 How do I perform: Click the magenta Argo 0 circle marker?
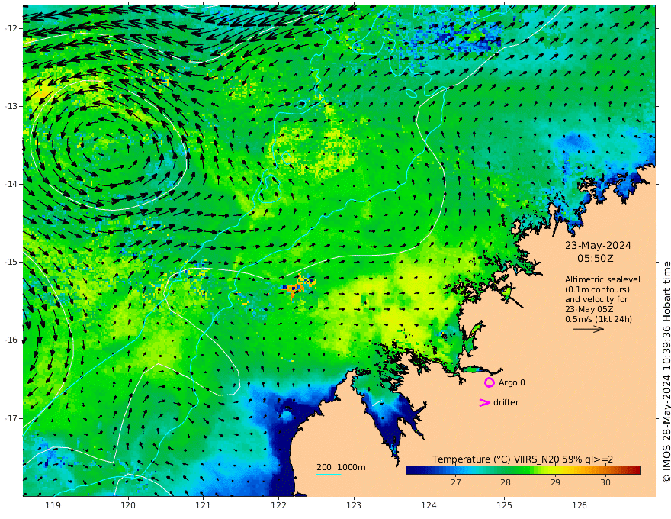point(489,382)
